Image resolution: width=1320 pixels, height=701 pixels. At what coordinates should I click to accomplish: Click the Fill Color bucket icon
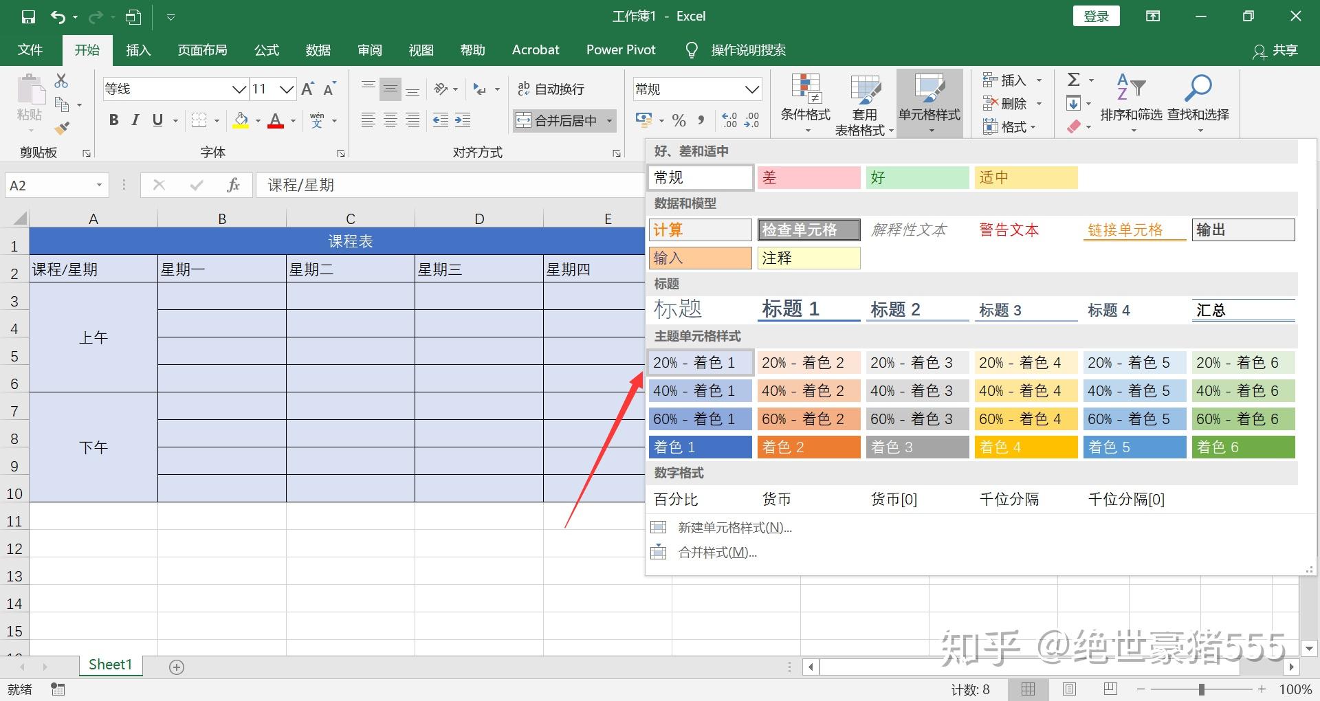pos(241,120)
